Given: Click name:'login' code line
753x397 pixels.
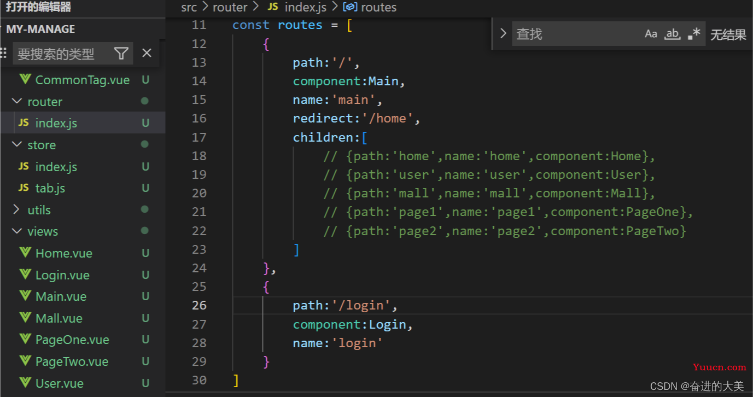Looking at the screenshot, I should (x=338, y=343).
